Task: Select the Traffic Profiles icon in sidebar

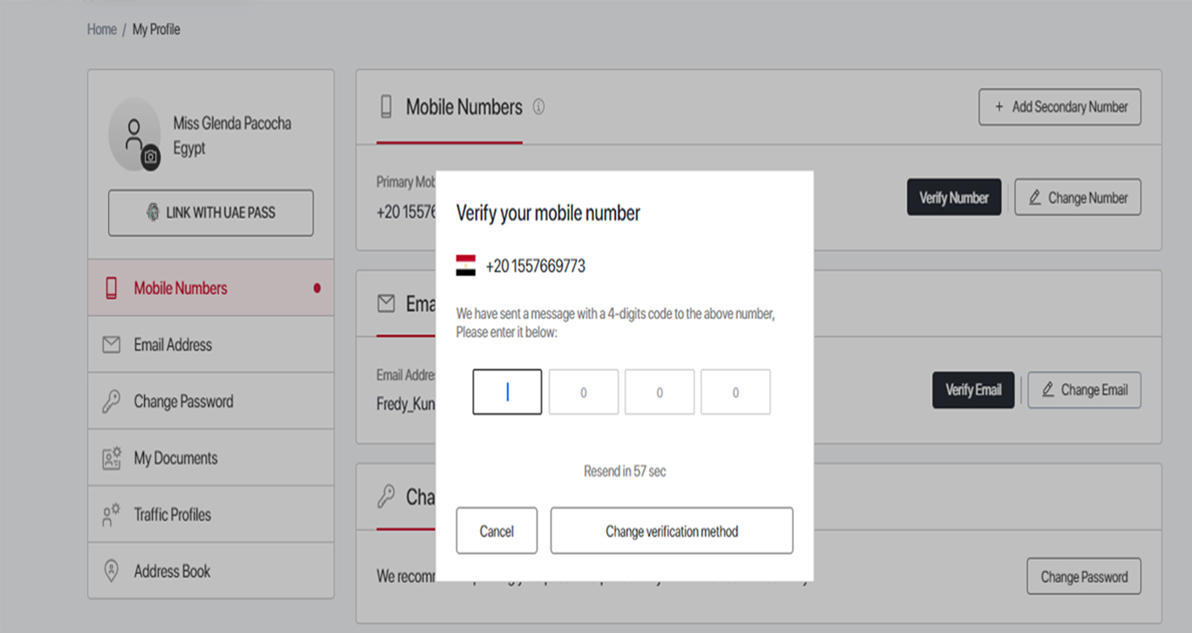Action: click(112, 514)
